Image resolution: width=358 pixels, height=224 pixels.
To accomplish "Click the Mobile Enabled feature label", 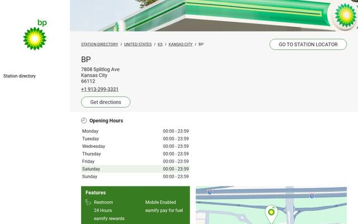I will 161,202.
